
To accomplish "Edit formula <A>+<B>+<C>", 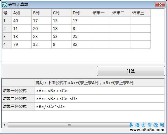I will tap(99, 91).
